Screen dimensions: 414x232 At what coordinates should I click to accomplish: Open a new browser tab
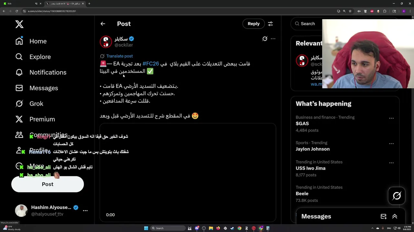[89, 4]
